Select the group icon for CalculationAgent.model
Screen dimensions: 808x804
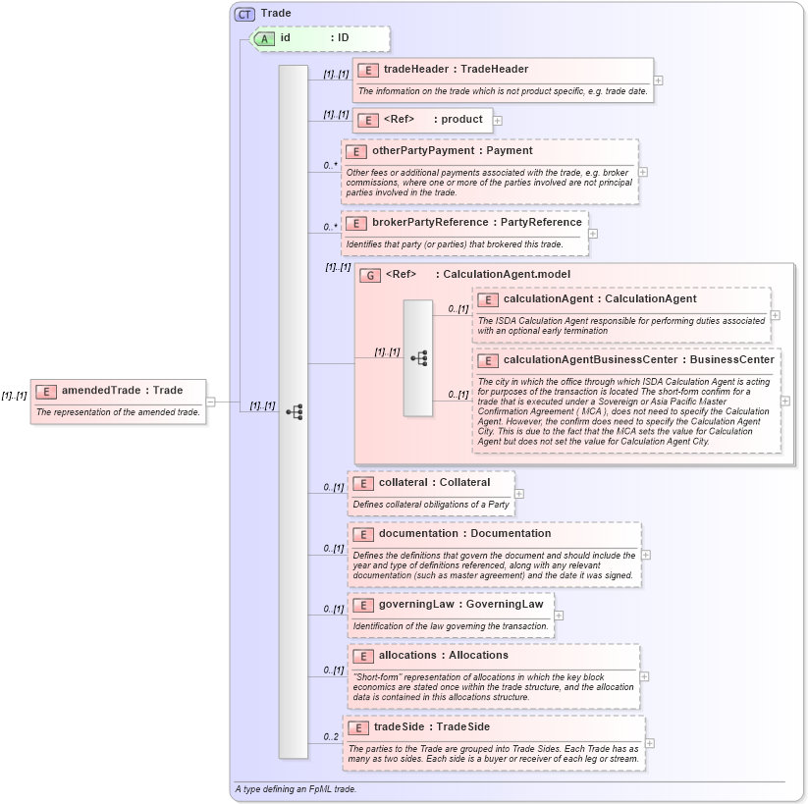[x=369, y=275]
